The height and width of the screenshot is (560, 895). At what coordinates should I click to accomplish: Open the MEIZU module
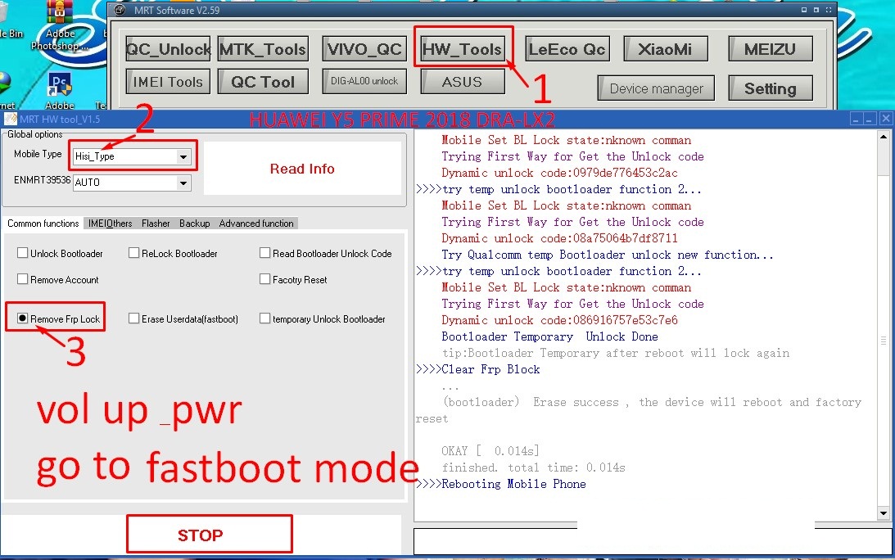click(x=770, y=49)
